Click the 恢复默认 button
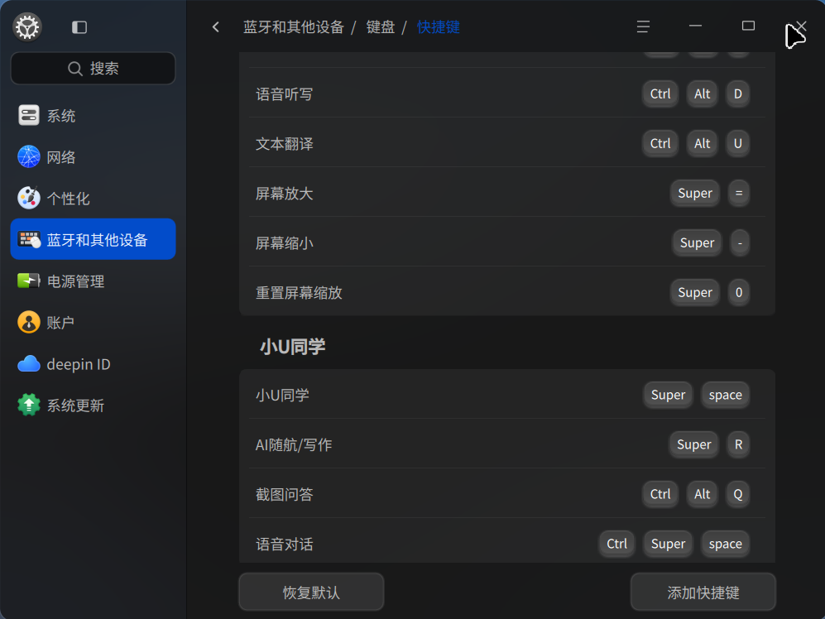825x619 pixels. [311, 593]
